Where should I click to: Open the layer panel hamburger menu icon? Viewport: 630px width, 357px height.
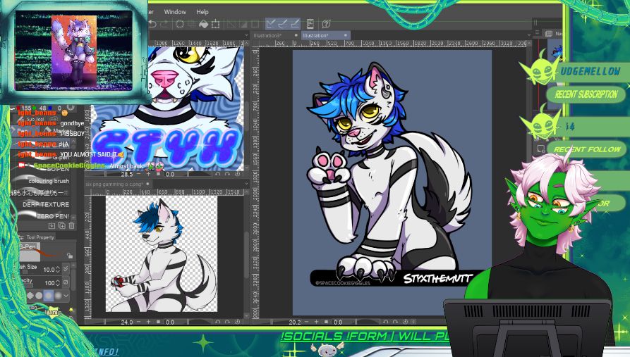pyautogui.click(x=537, y=32)
